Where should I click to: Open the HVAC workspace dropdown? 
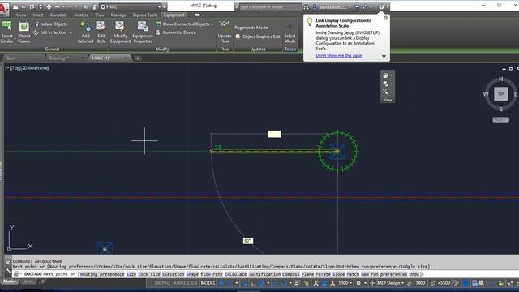coord(159,7)
